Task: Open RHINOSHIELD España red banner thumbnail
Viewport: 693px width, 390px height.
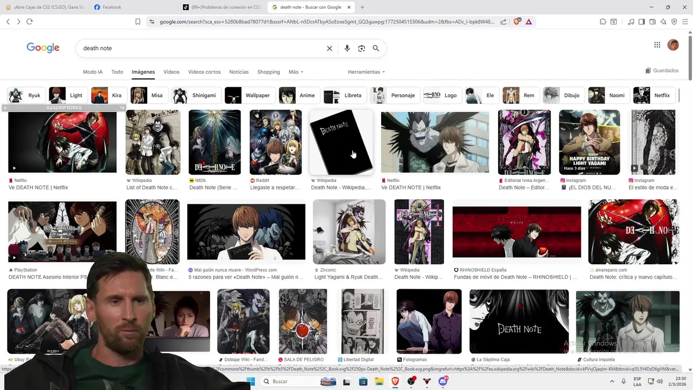Action: click(x=517, y=232)
